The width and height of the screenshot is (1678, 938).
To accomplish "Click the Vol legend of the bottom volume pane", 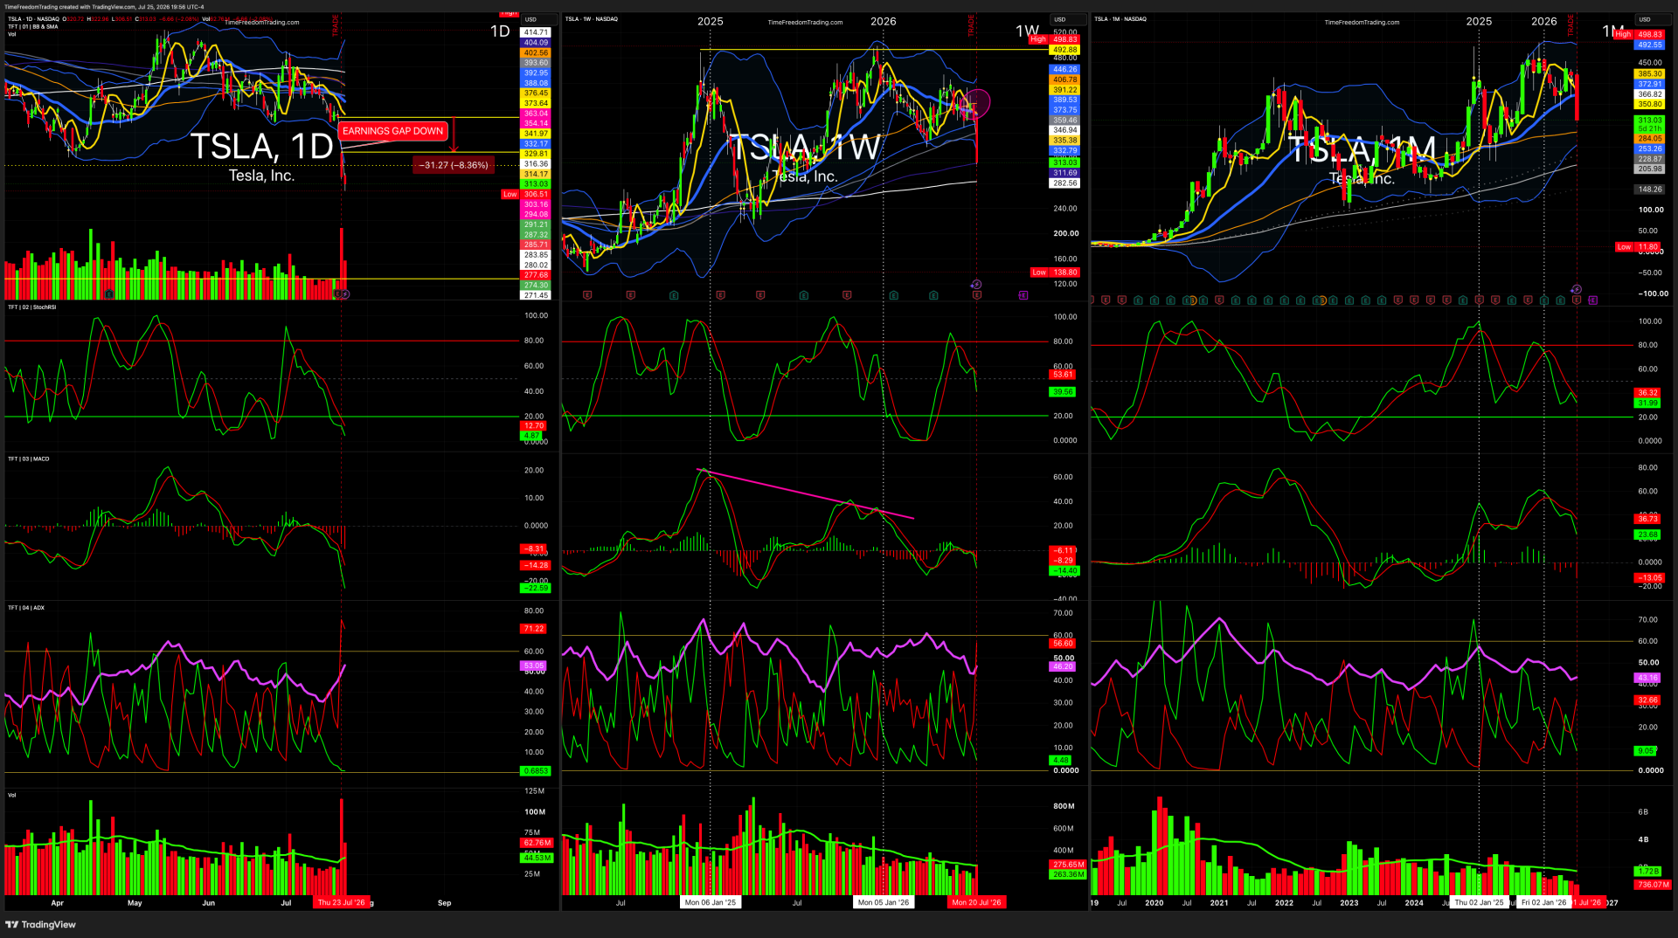I will click(12, 795).
